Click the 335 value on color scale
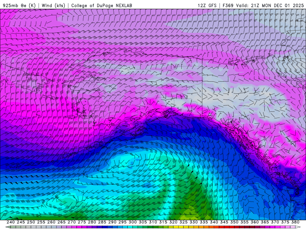The width and height of the screenshot is (306, 229). pyautogui.click(x=204, y=222)
